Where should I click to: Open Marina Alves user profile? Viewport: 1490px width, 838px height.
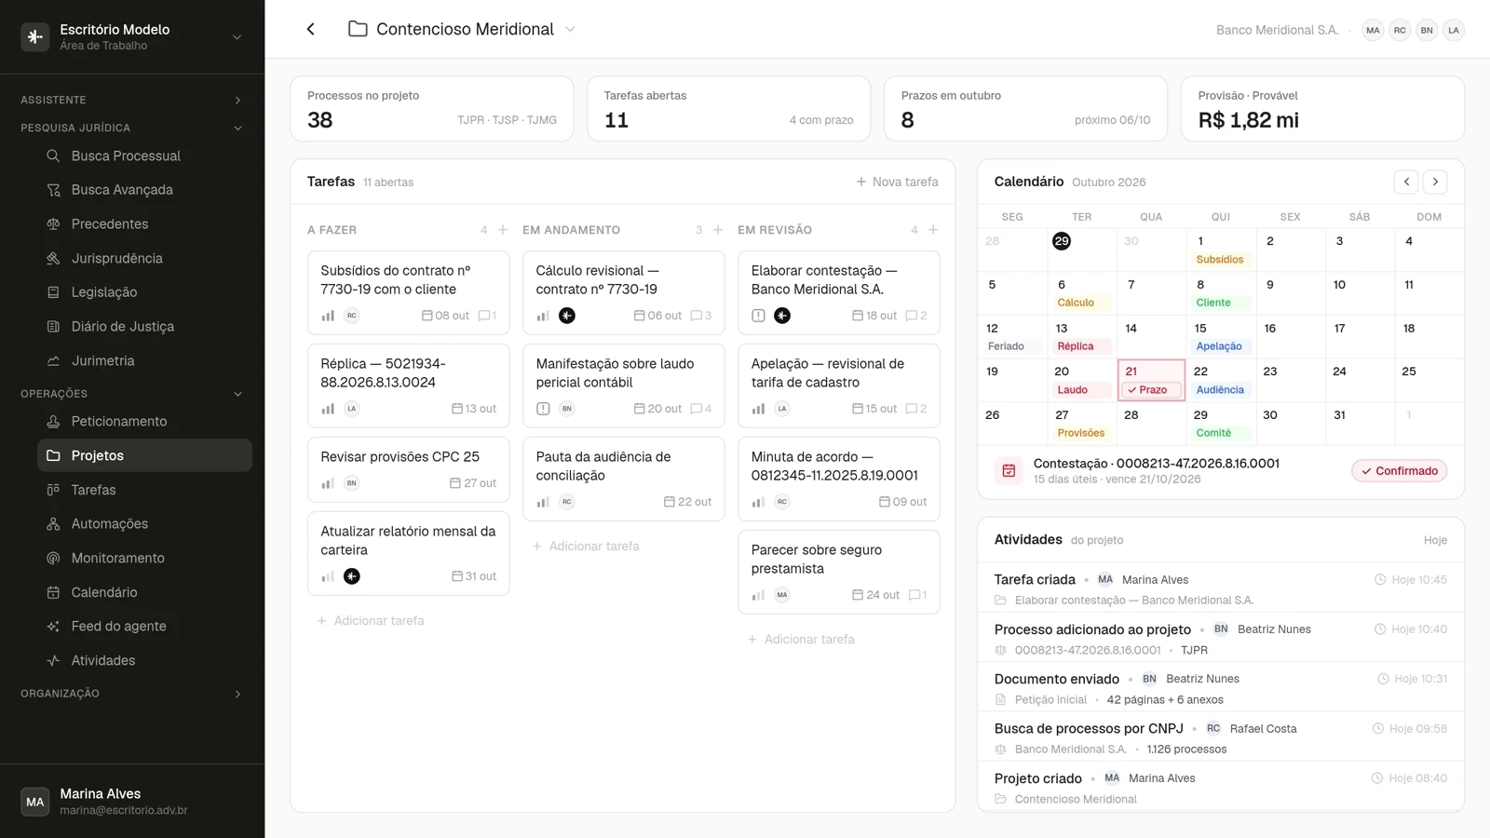click(132, 801)
